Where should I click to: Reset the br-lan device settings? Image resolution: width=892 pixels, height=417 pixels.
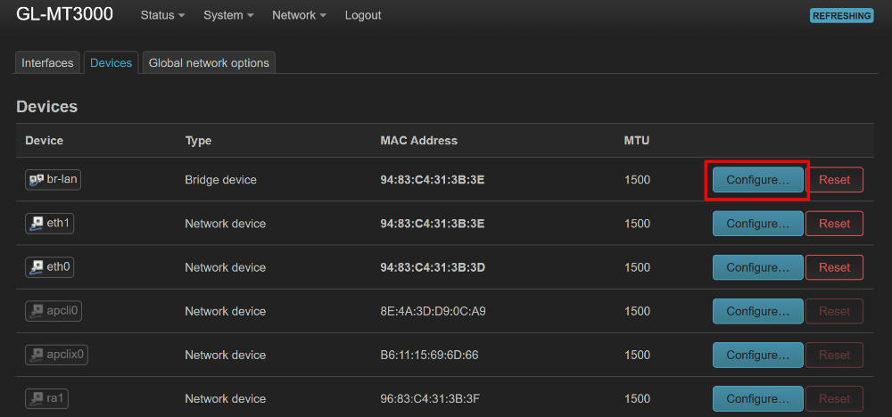834,180
